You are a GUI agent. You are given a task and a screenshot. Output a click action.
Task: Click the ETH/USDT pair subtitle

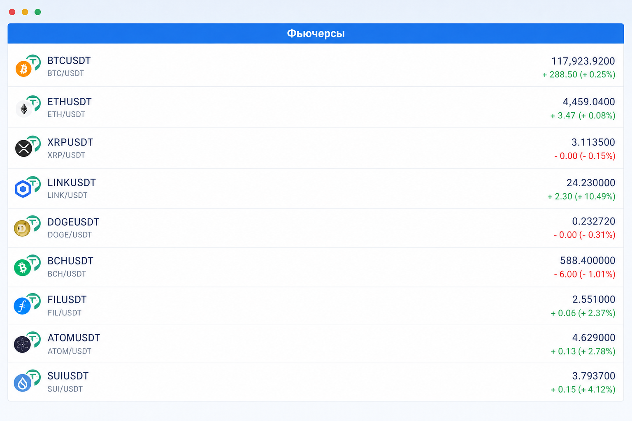pos(66,114)
